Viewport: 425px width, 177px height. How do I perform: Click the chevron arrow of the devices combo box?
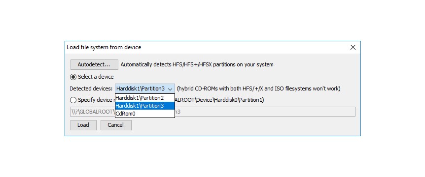tap(170, 88)
